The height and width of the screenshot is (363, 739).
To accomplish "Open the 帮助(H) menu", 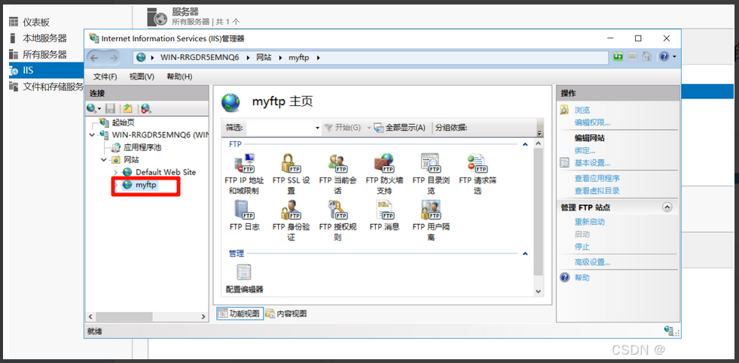I will (x=179, y=77).
